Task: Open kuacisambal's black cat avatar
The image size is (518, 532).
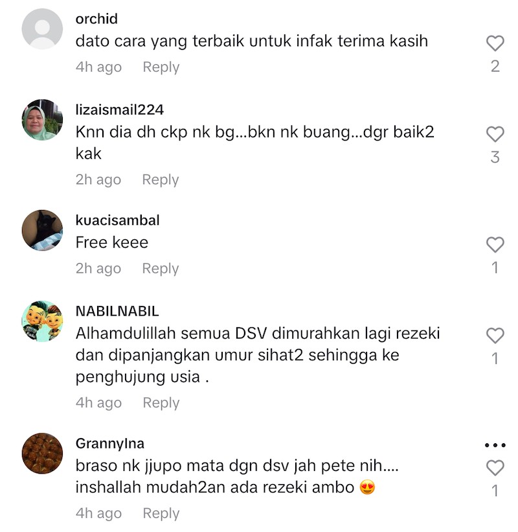Action: click(42, 231)
